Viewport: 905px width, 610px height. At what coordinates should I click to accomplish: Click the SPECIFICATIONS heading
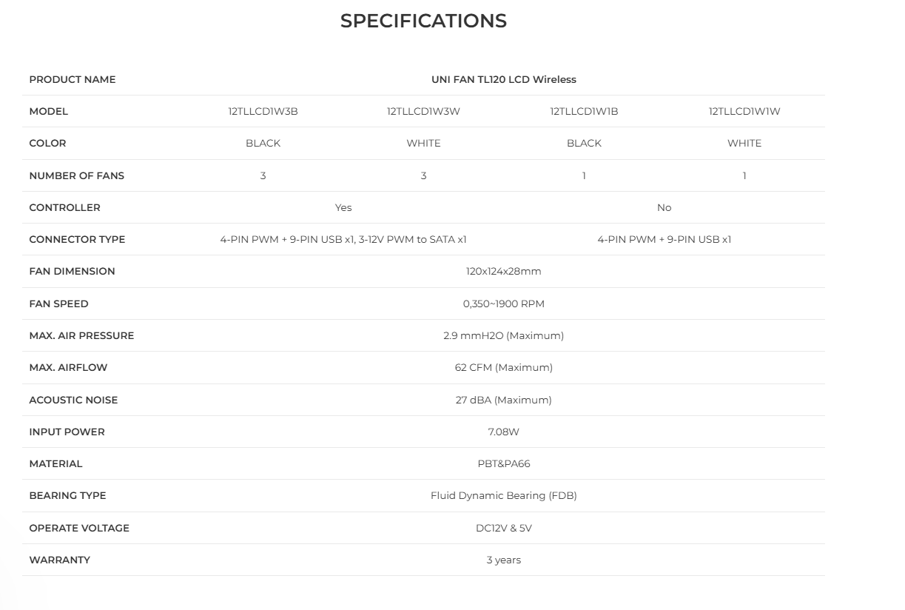coord(423,21)
